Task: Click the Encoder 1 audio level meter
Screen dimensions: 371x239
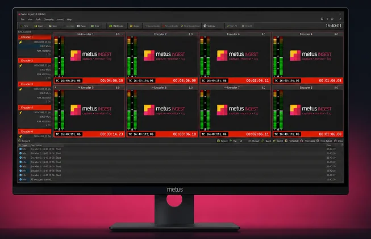Action: (59, 57)
